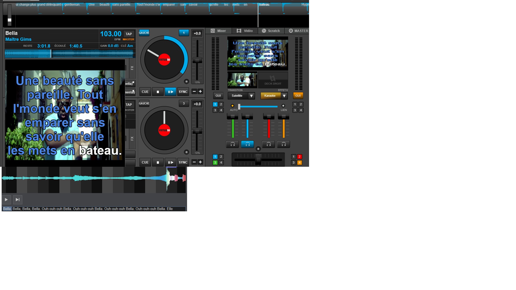Viewport: 516px width, 290px height.
Task: Switch to the Vidéo tab
Action: (245, 31)
